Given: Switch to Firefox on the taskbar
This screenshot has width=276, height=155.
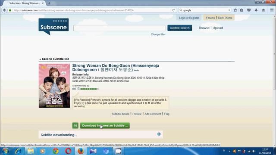Looking at the screenshot, I should (81, 151).
